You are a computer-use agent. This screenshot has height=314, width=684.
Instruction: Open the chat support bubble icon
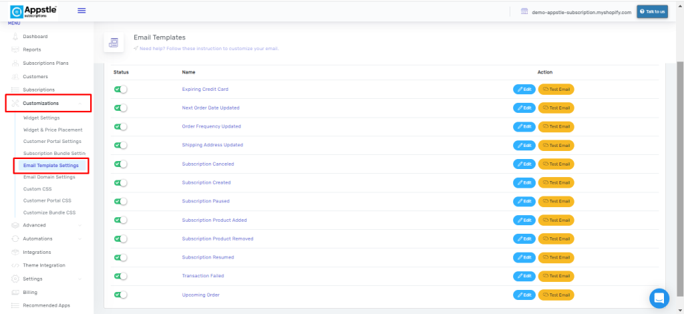659,298
